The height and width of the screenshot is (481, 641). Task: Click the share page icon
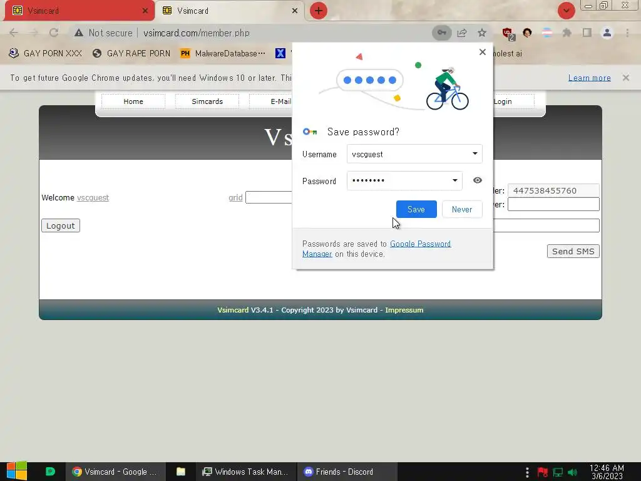(x=462, y=33)
